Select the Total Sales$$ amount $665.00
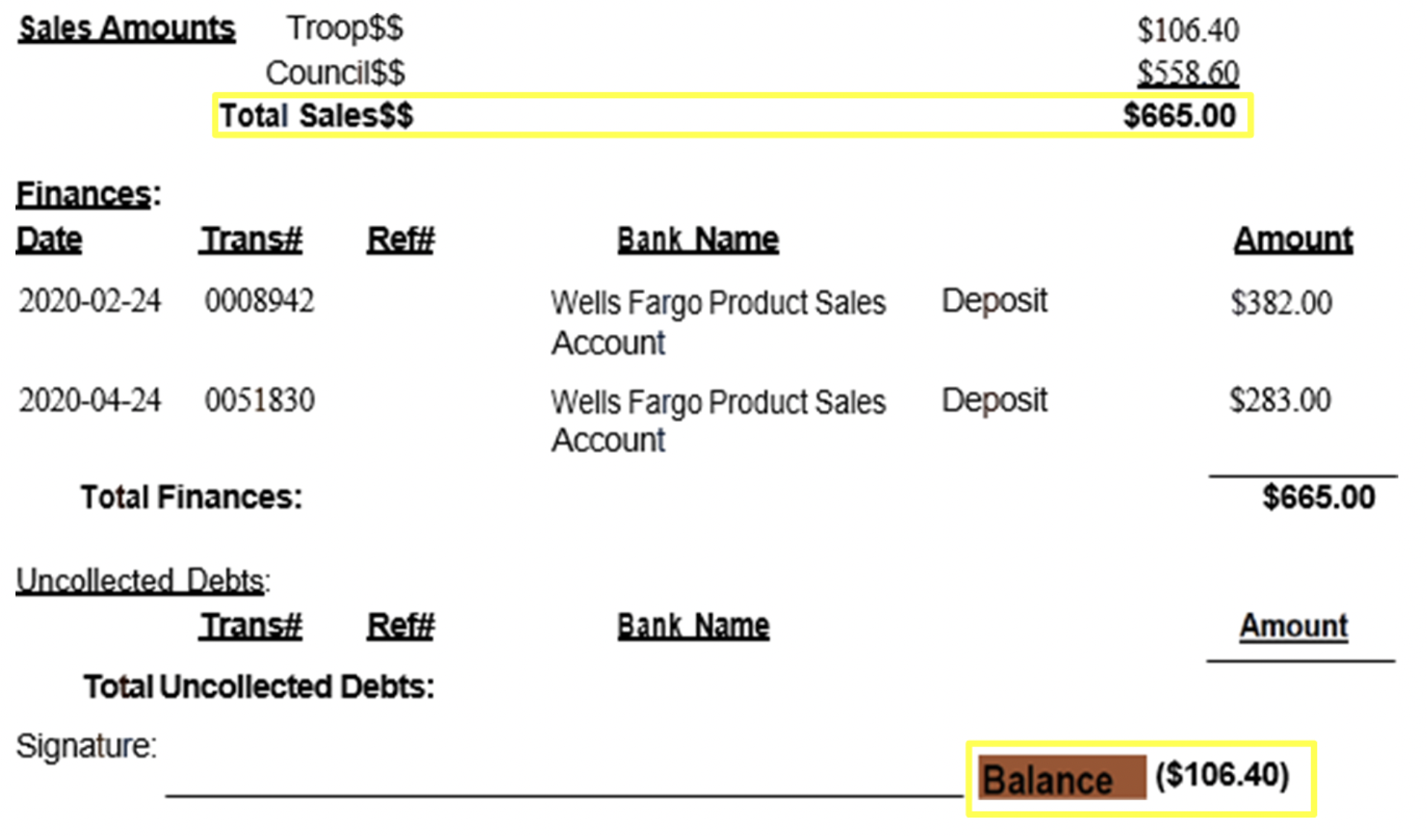Image resolution: width=1427 pixels, height=836 pixels. pyautogui.click(x=1179, y=116)
